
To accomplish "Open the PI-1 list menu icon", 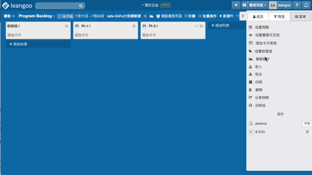I will [134, 26].
